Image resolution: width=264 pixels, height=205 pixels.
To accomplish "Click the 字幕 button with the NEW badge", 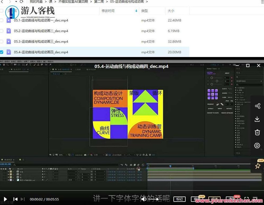I will [x=232, y=199].
